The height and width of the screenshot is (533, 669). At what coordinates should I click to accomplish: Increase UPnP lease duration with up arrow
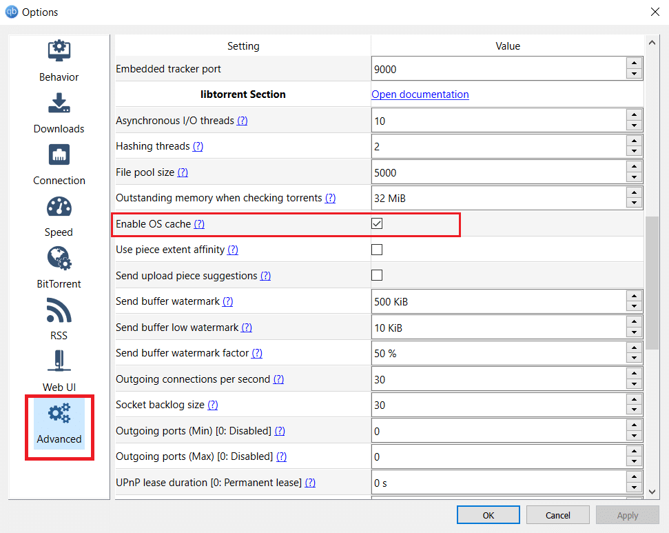click(634, 477)
